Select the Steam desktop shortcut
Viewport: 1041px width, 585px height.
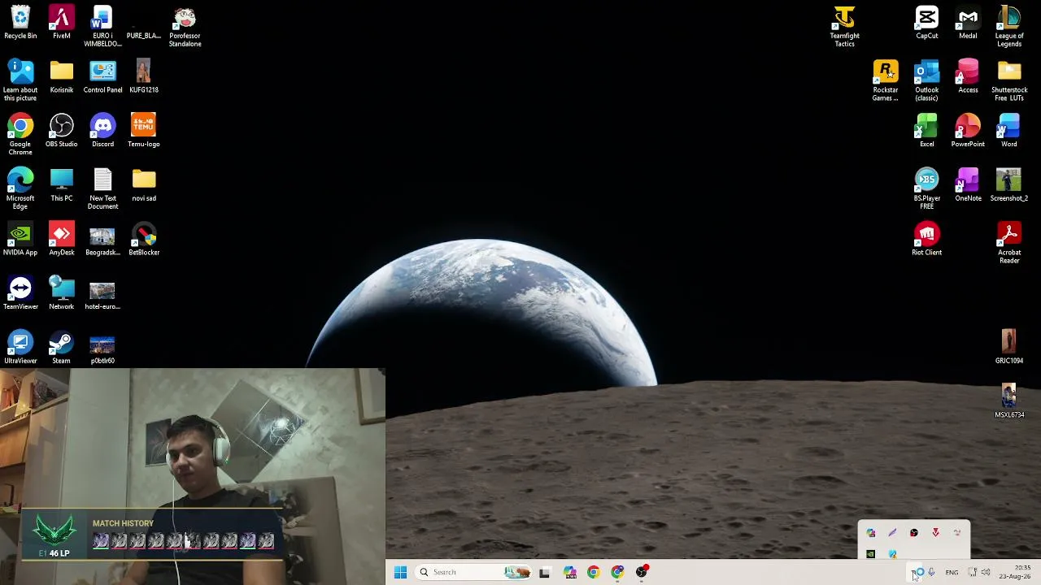61,348
